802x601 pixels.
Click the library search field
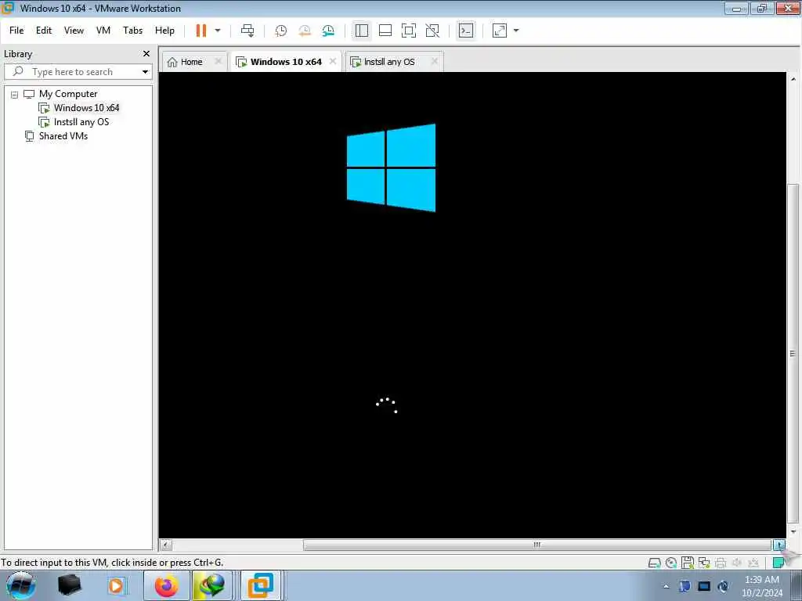coord(78,71)
